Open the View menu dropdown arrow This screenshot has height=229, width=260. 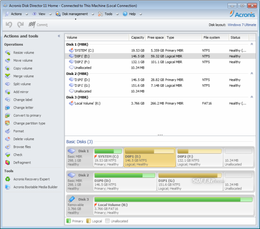50,14
